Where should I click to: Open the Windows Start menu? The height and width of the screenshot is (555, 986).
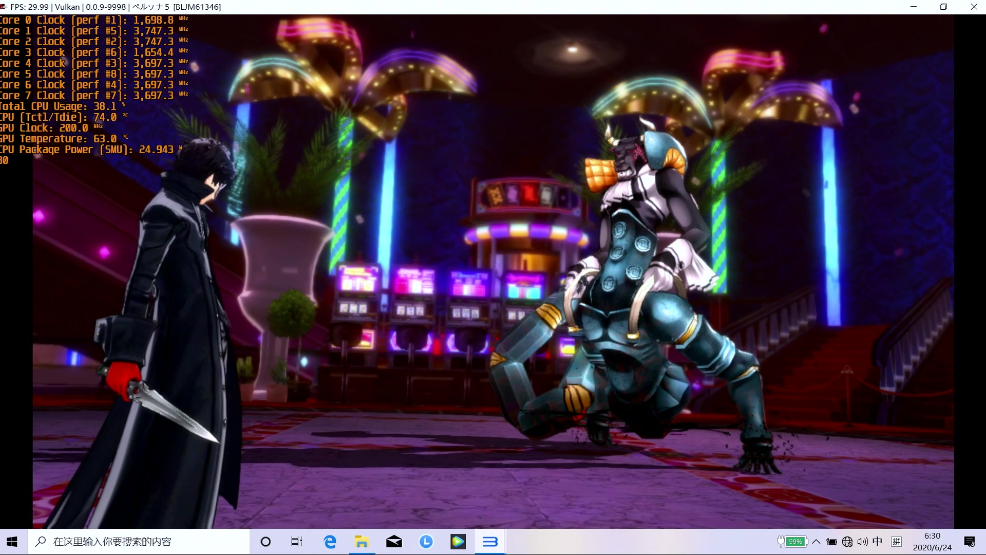click(x=12, y=542)
